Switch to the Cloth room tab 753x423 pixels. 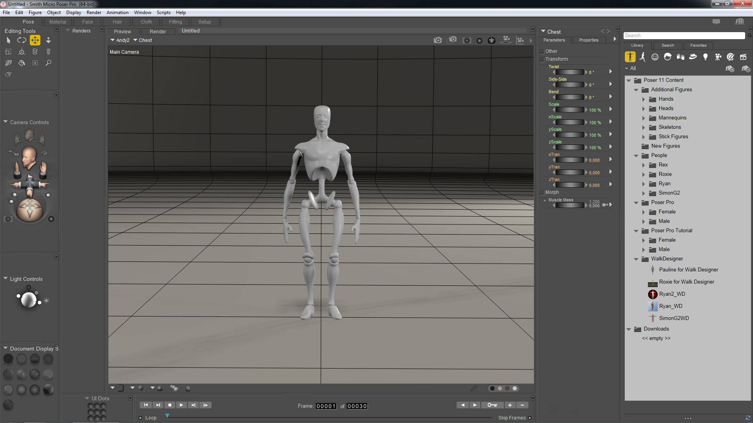pyautogui.click(x=146, y=22)
